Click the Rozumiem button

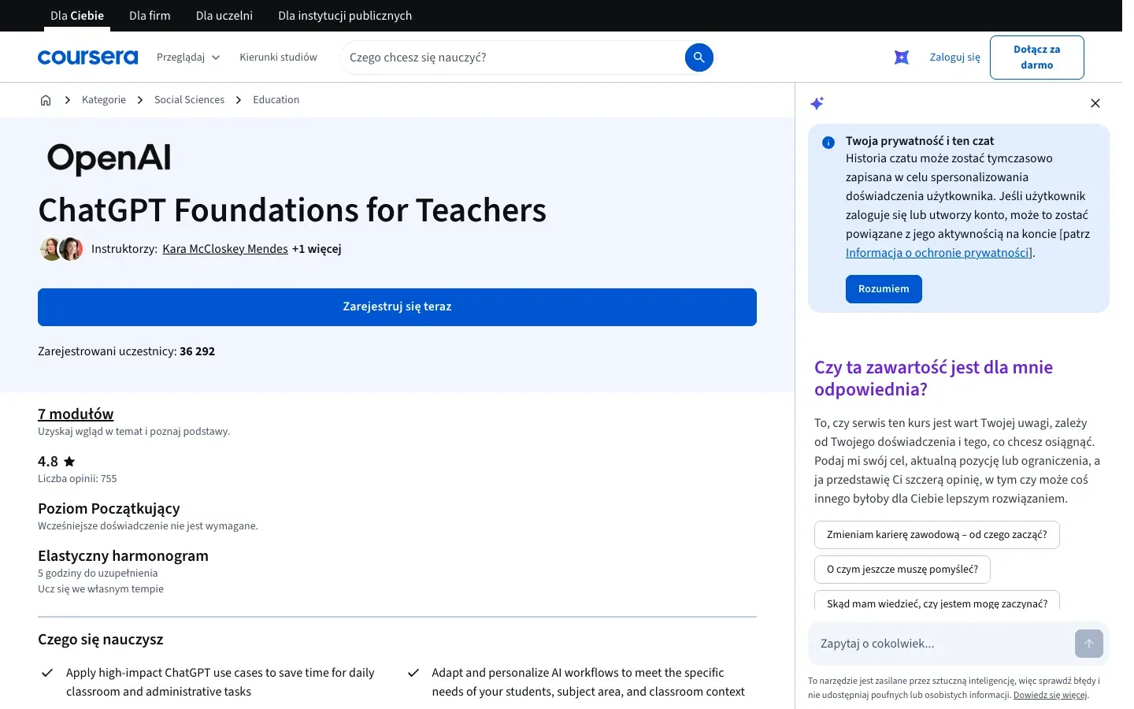[884, 289]
